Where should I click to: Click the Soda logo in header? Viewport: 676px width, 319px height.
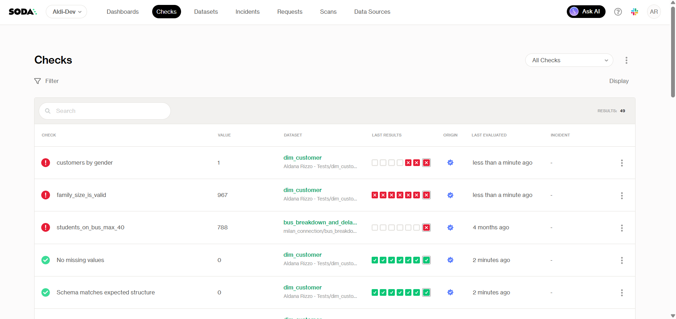(23, 12)
